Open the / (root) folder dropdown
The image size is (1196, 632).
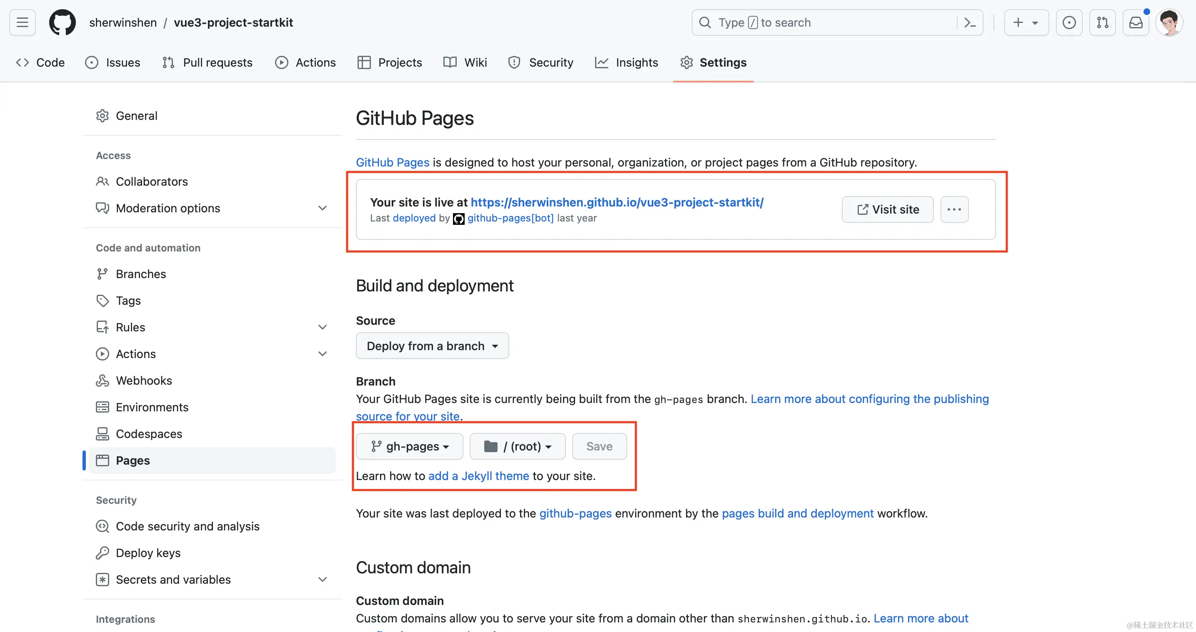pyautogui.click(x=517, y=446)
